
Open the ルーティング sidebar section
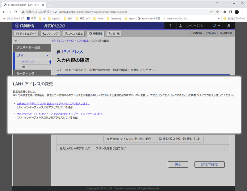(x=32, y=73)
